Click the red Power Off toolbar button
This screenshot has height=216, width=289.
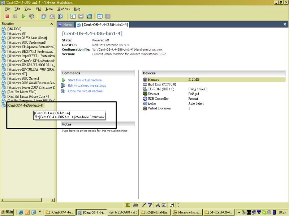(7, 16)
